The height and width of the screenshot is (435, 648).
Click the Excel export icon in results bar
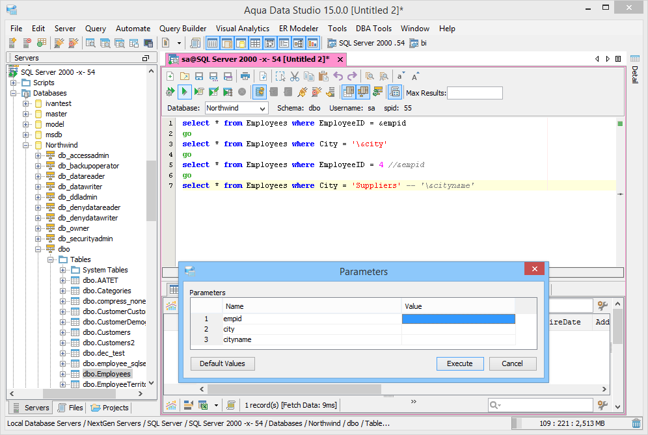[203, 405]
